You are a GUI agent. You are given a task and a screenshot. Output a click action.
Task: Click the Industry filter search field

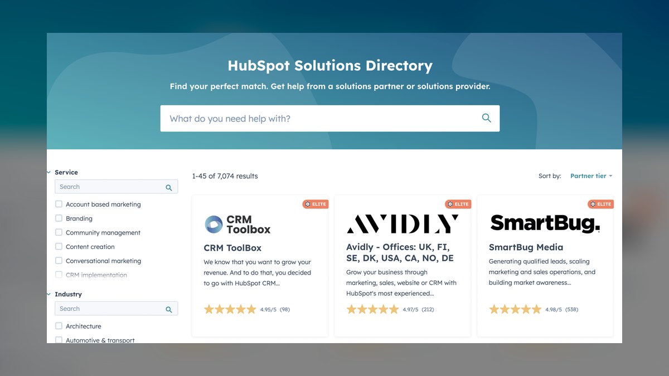tap(116, 309)
